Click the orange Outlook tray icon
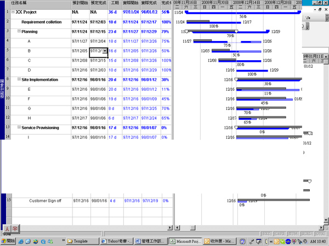 point(276,242)
